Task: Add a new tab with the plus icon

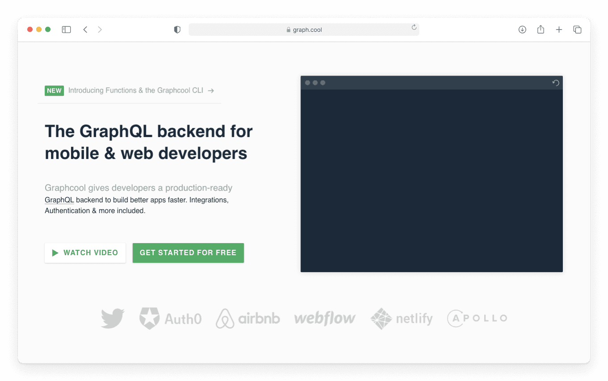Action: 559,30
